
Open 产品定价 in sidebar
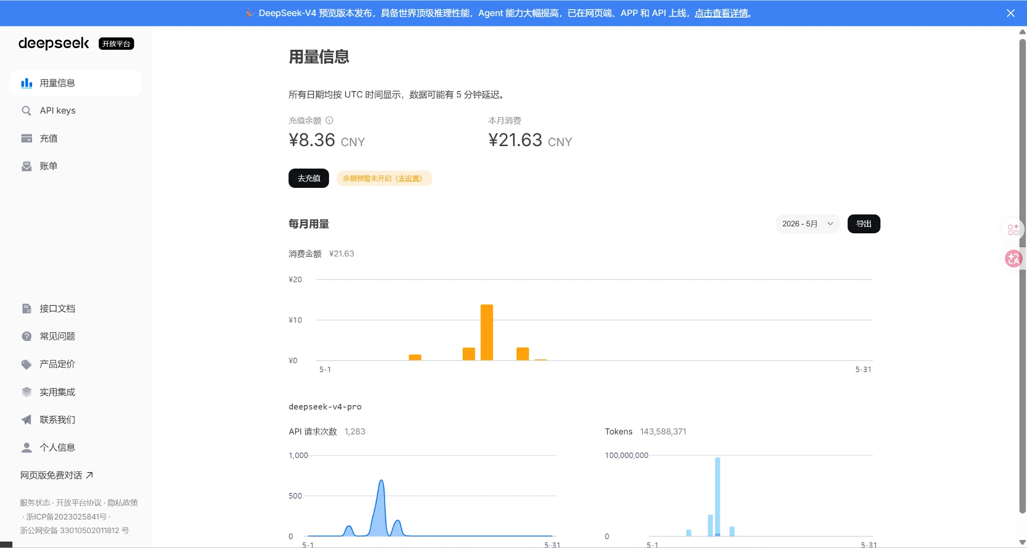(x=75, y=364)
